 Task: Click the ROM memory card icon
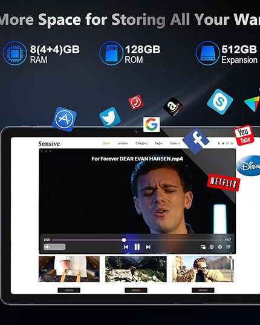[111, 53]
